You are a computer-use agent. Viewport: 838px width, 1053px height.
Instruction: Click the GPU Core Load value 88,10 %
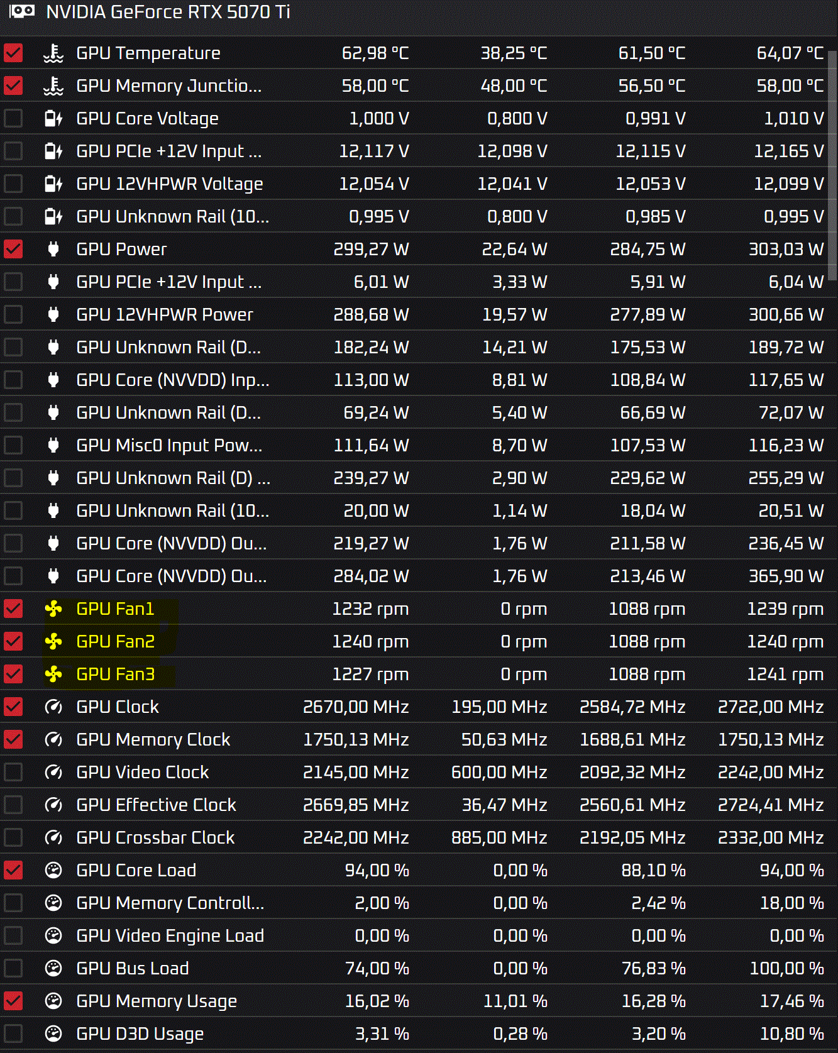tap(653, 870)
